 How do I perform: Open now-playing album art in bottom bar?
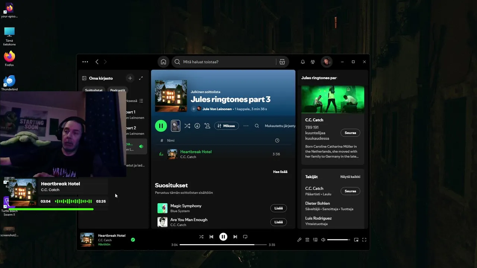(x=87, y=240)
